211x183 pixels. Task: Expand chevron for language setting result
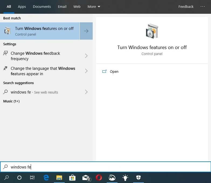coord(86,71)
